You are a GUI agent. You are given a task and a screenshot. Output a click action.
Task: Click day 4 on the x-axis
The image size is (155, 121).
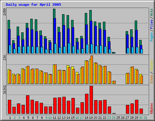(x=24, y=118)
